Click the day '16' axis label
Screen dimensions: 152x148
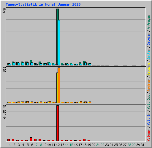coord(76,145)
